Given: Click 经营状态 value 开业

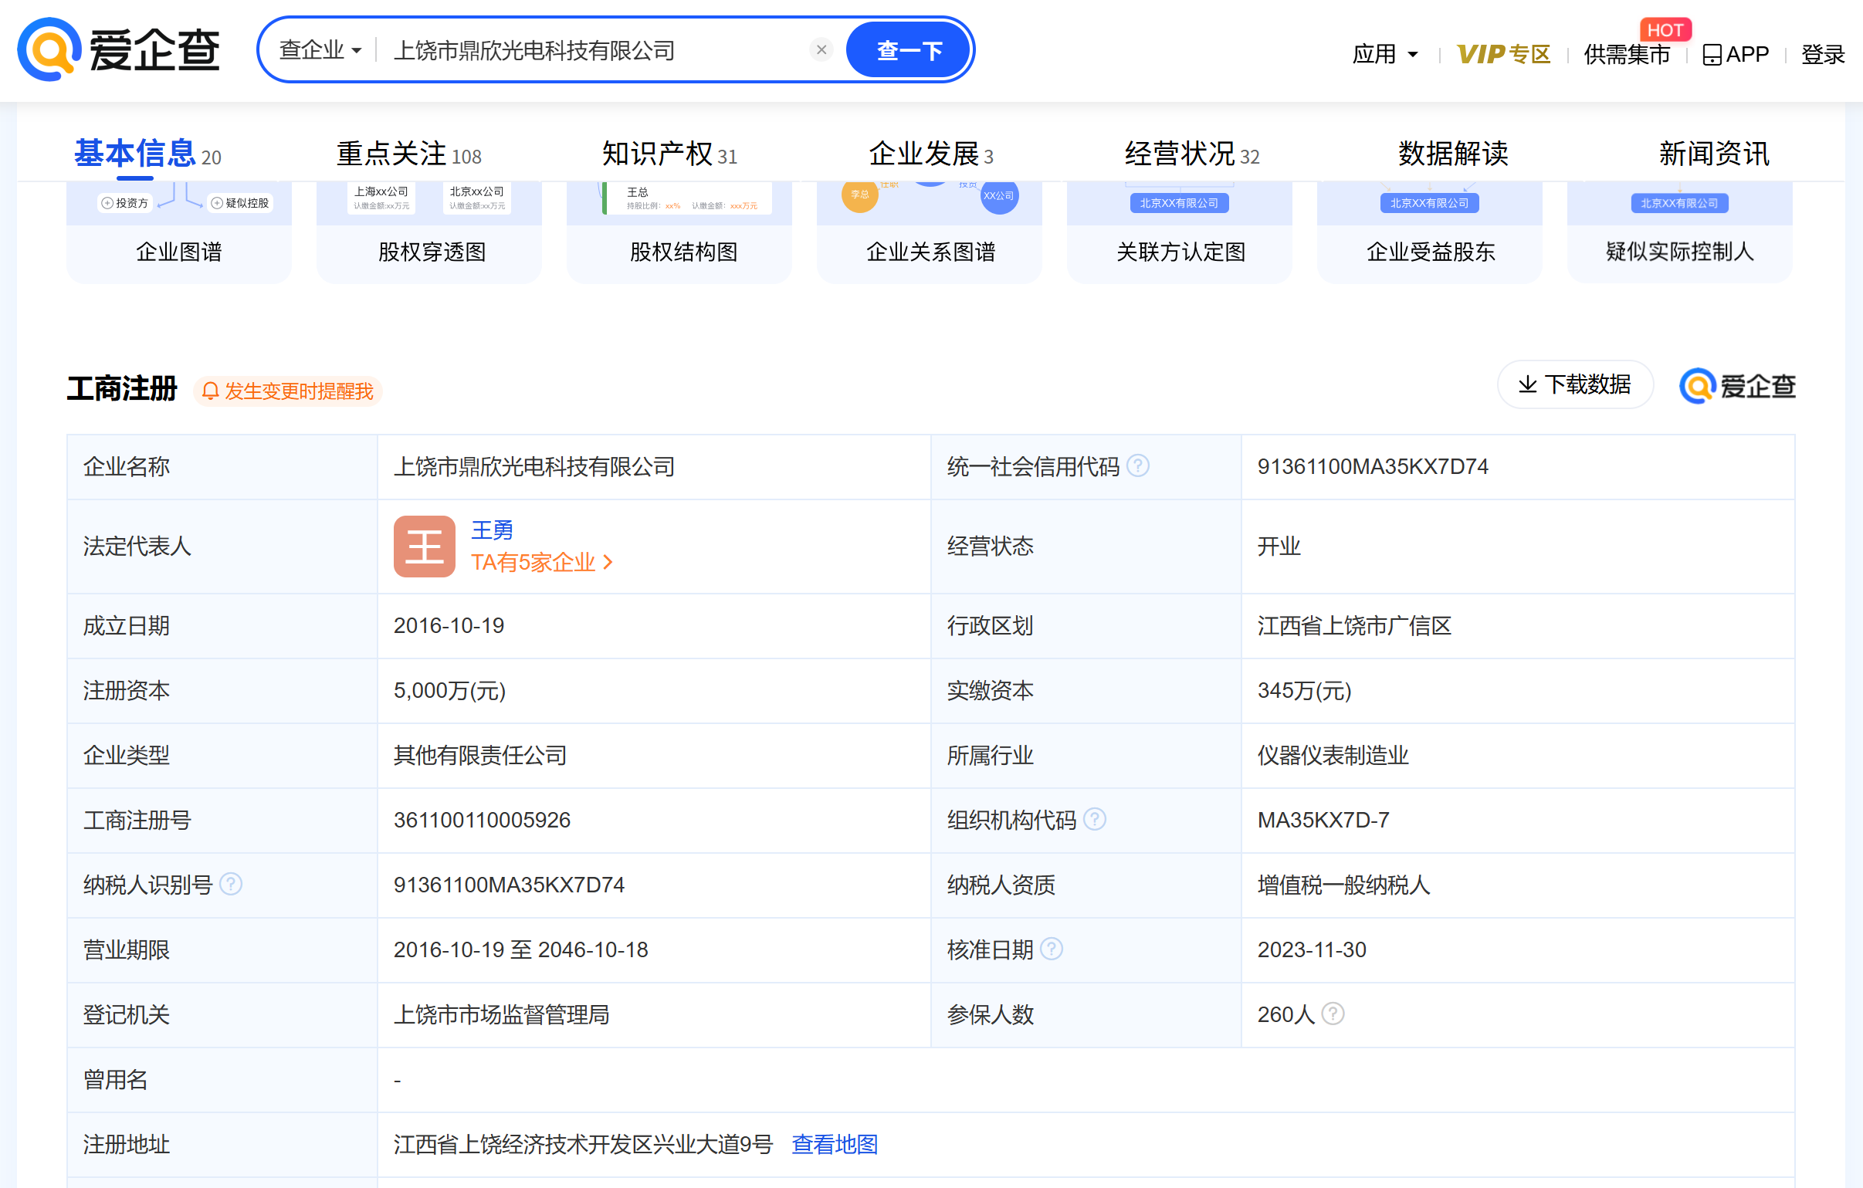Looking at the screenshot, I should pyautogui.click(x=1279, y=546).
